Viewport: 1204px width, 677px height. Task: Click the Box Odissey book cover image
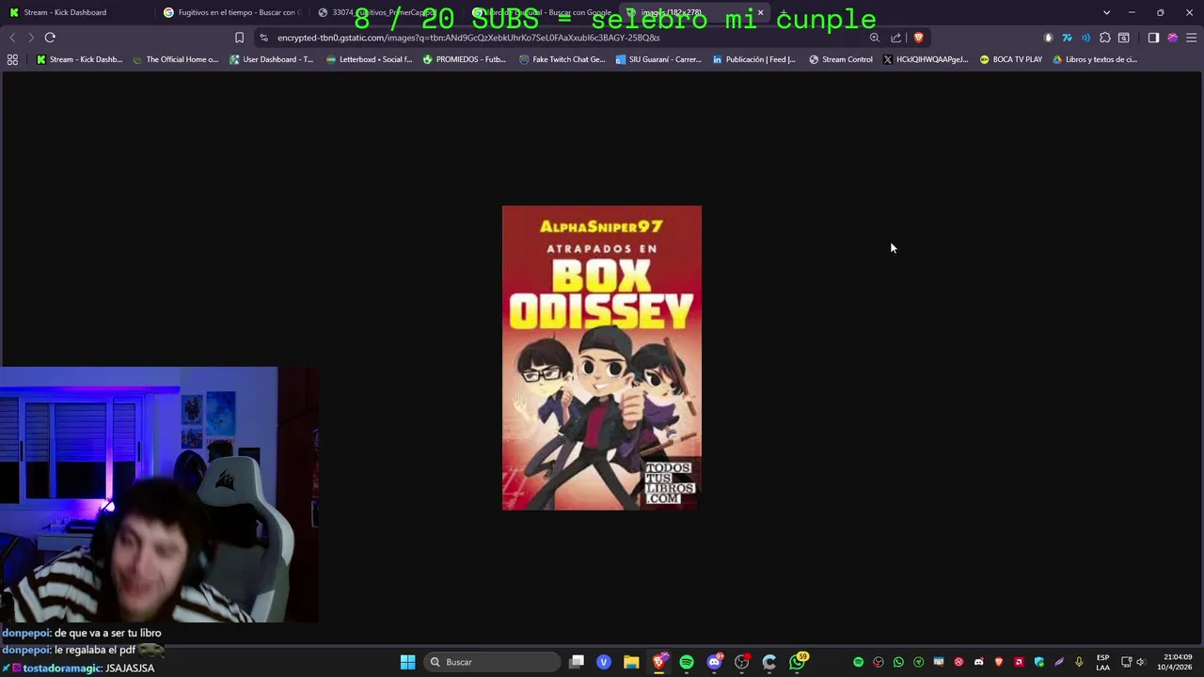tap(602, 358)
